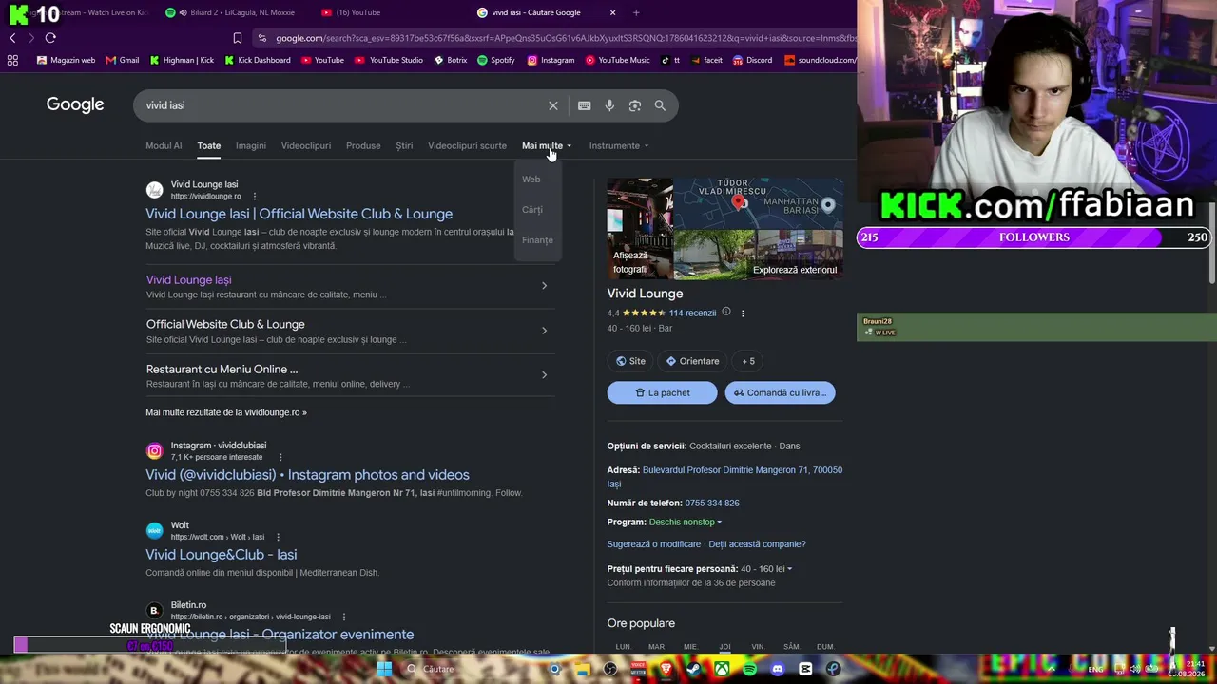Select Web in the Mai multe menu
The height and width of the screenshot is (684, 1217).
(x=531, y=180)
